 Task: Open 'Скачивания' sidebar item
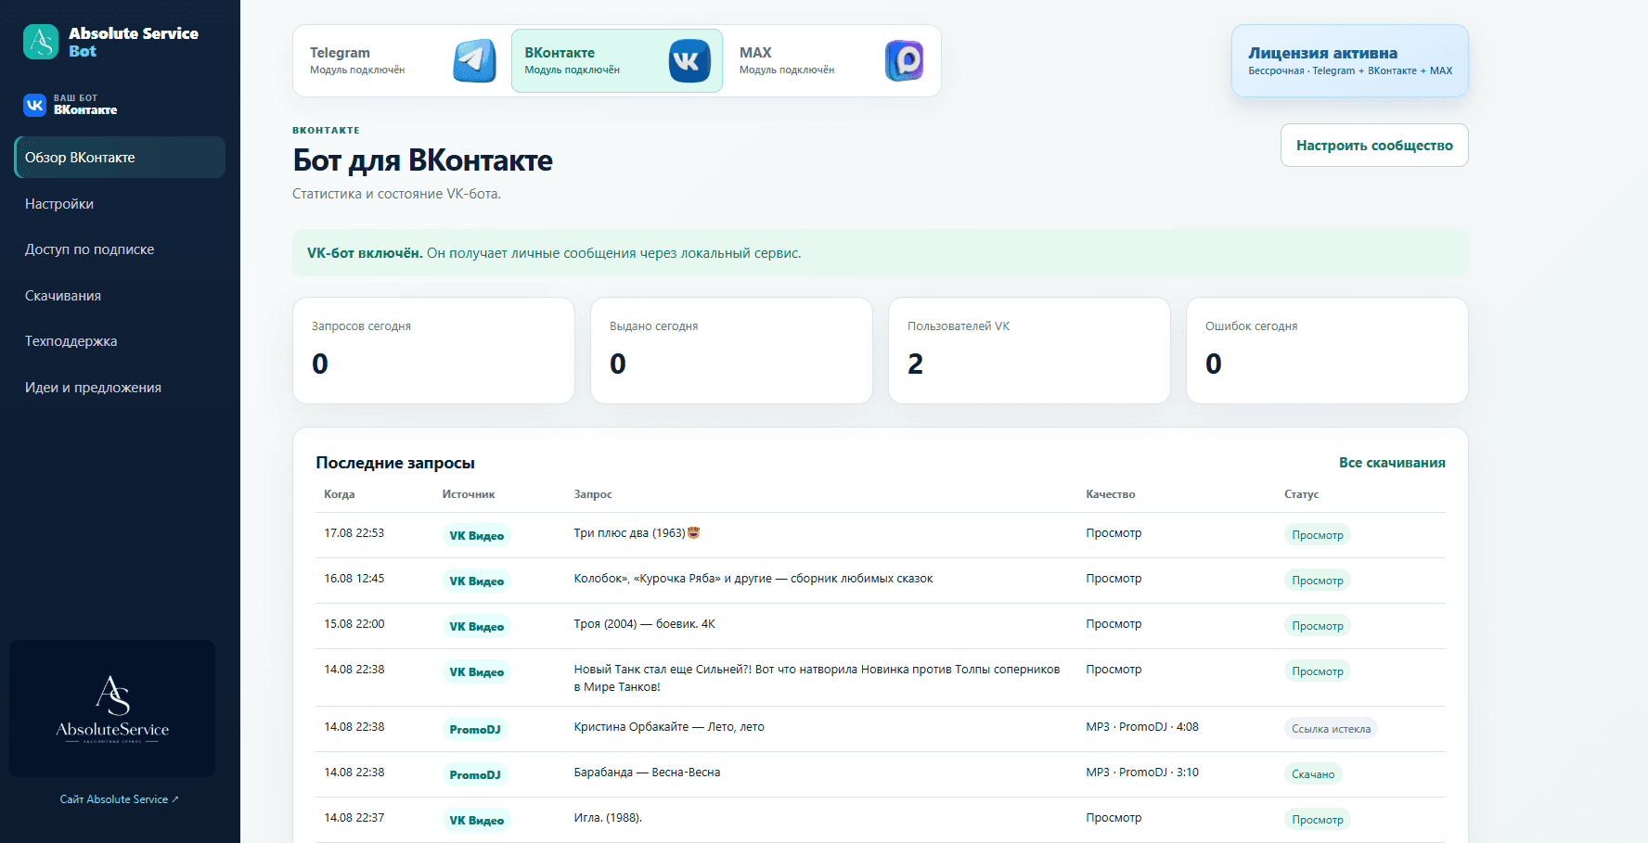coord(120,296)
